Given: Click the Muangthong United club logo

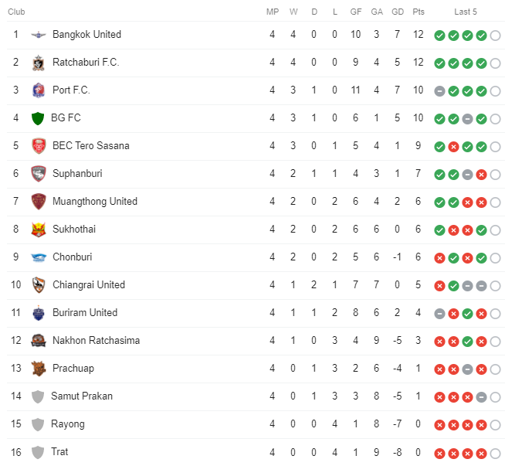Looking at the screenshot, I should (x=38, y=202).
